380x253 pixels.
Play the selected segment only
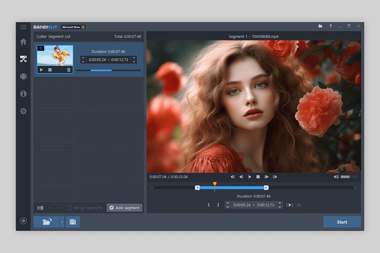290,205
